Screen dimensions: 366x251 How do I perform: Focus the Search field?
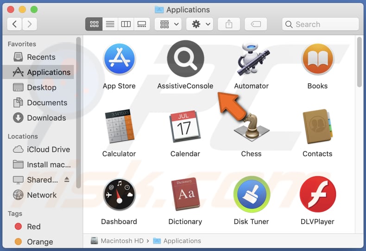pos(321,24)
